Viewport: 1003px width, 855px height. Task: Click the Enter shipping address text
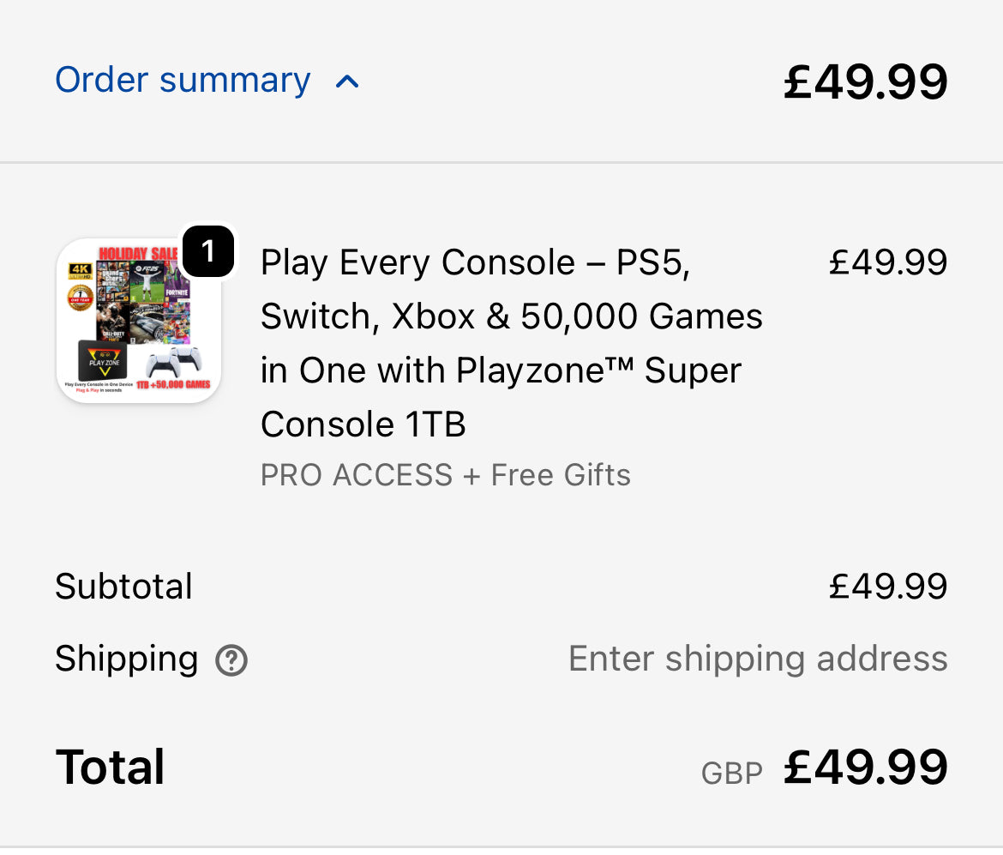tap(758, 659)
